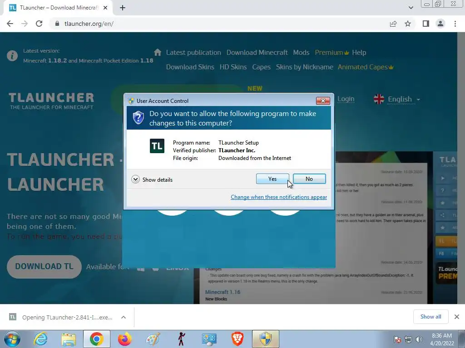
Task: Open Paint from taskbar
Action: 153,339
